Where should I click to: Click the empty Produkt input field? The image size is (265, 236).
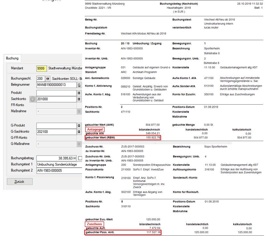click(x=56, y=93)
